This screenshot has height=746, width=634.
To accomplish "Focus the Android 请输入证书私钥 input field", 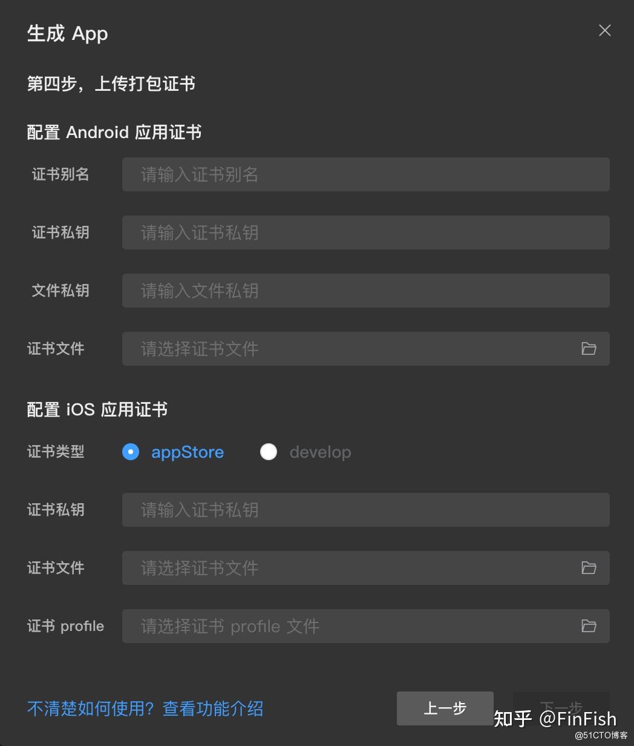I will point(366,233).
